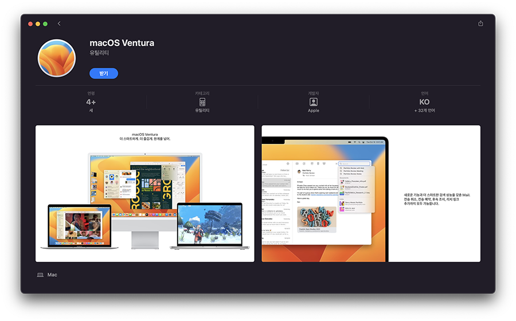Image resolution: width=516 pixels, height=321 pixels.
Task: Open the Apple developer person icon
Action: [313, 102]
